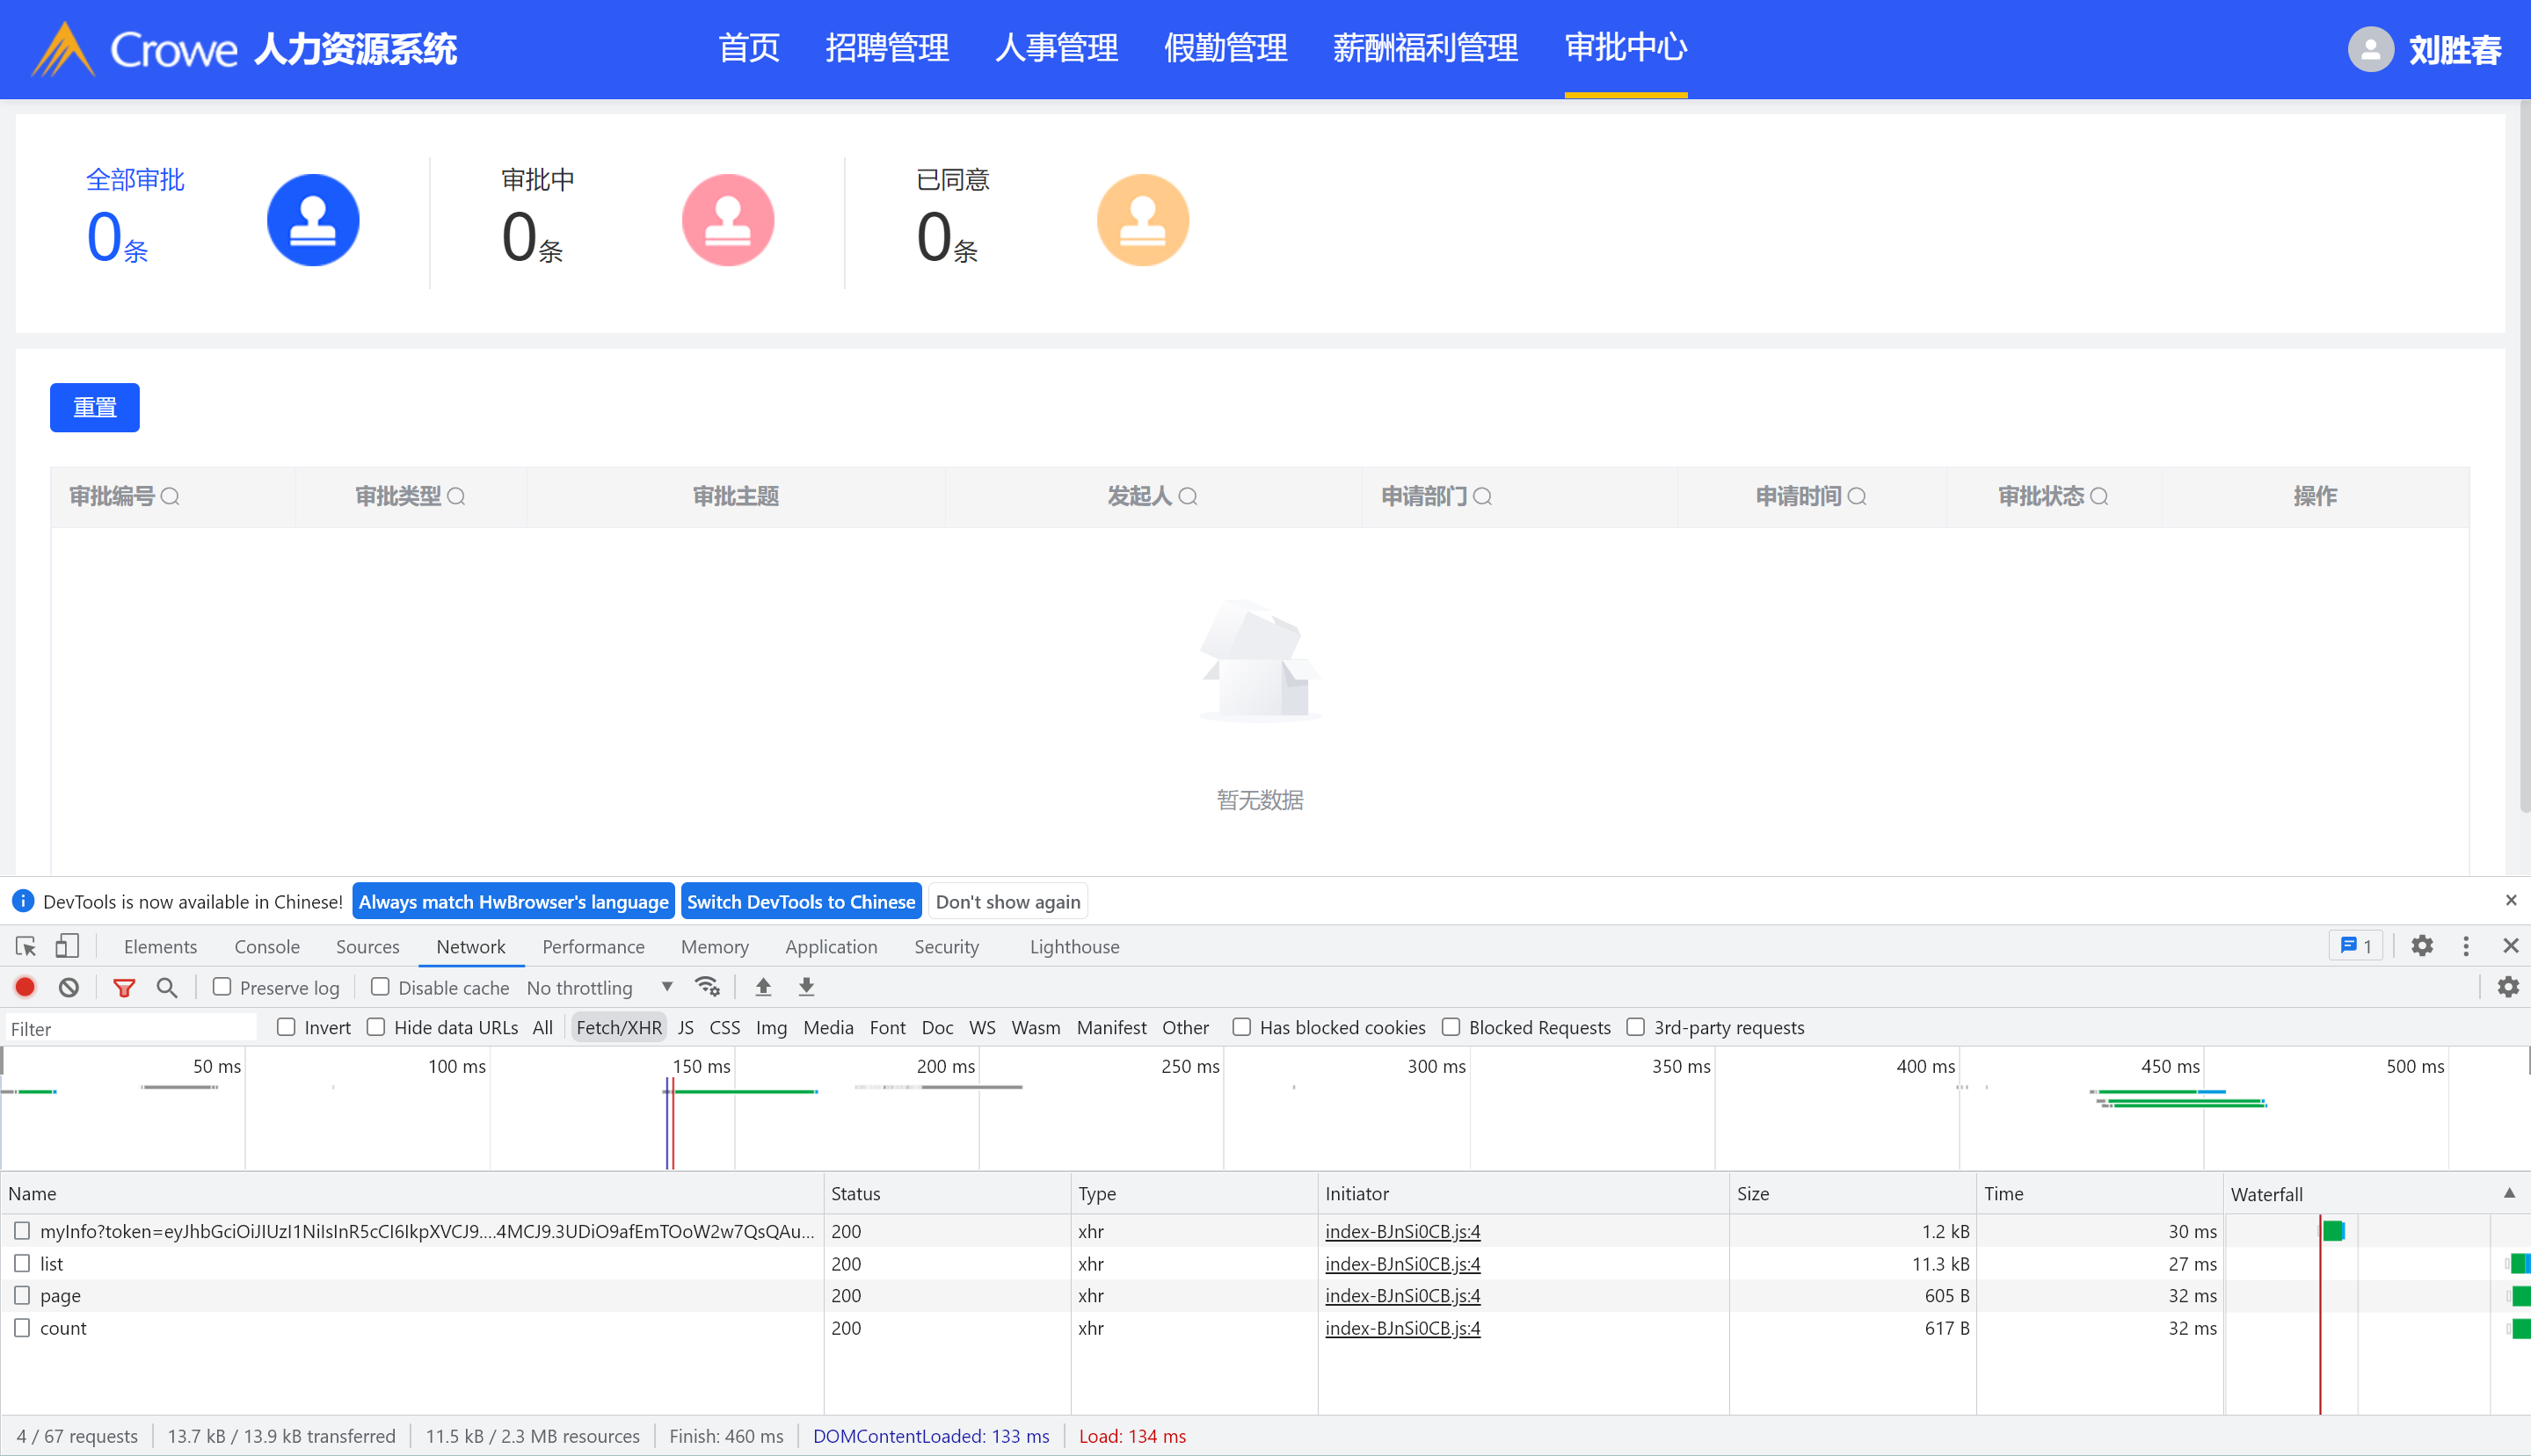The width and height of the screenshot is (2531, 1456).
Task: Sort by the Waterfall column arrow
Action: point(2508,1193)
